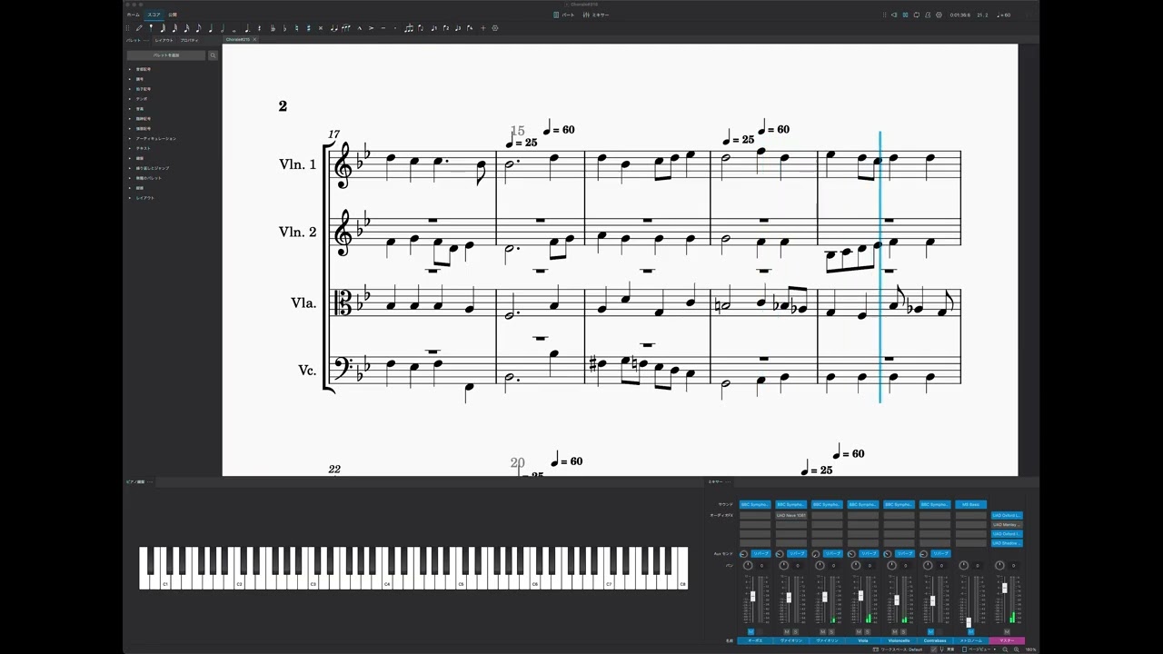Image resolution: width=1163 pixels, height=654 pixels.
Task: Click the slur icon in the note toolbar
Action: [345, 28]
